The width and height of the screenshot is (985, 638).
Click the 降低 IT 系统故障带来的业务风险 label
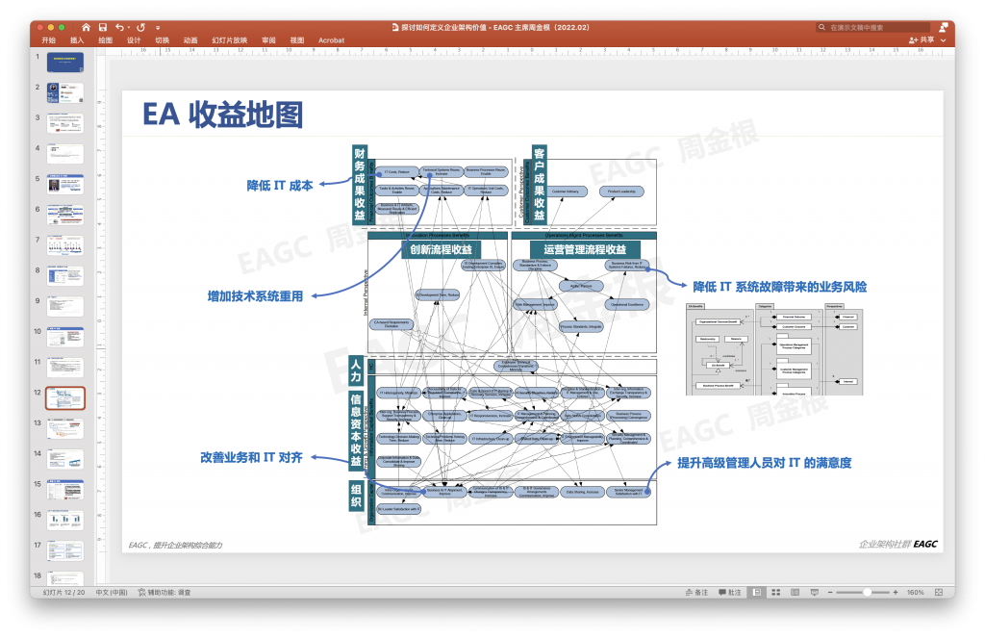click(779, 287)
